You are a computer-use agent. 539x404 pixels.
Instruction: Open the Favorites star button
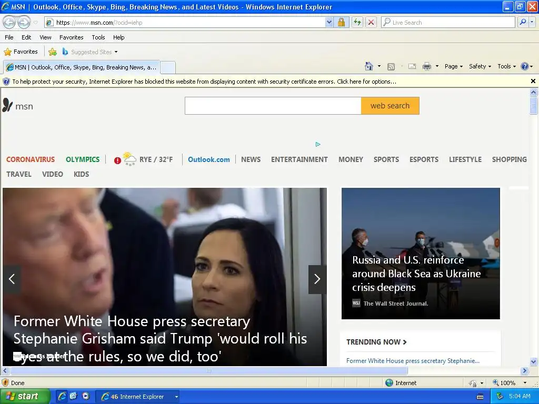pos(21,52)
